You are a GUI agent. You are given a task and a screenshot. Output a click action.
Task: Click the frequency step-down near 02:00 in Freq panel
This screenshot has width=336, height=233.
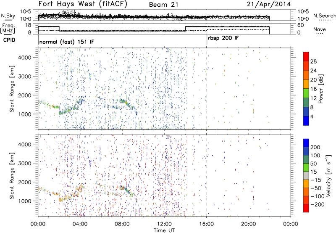[x=59, y=29]
